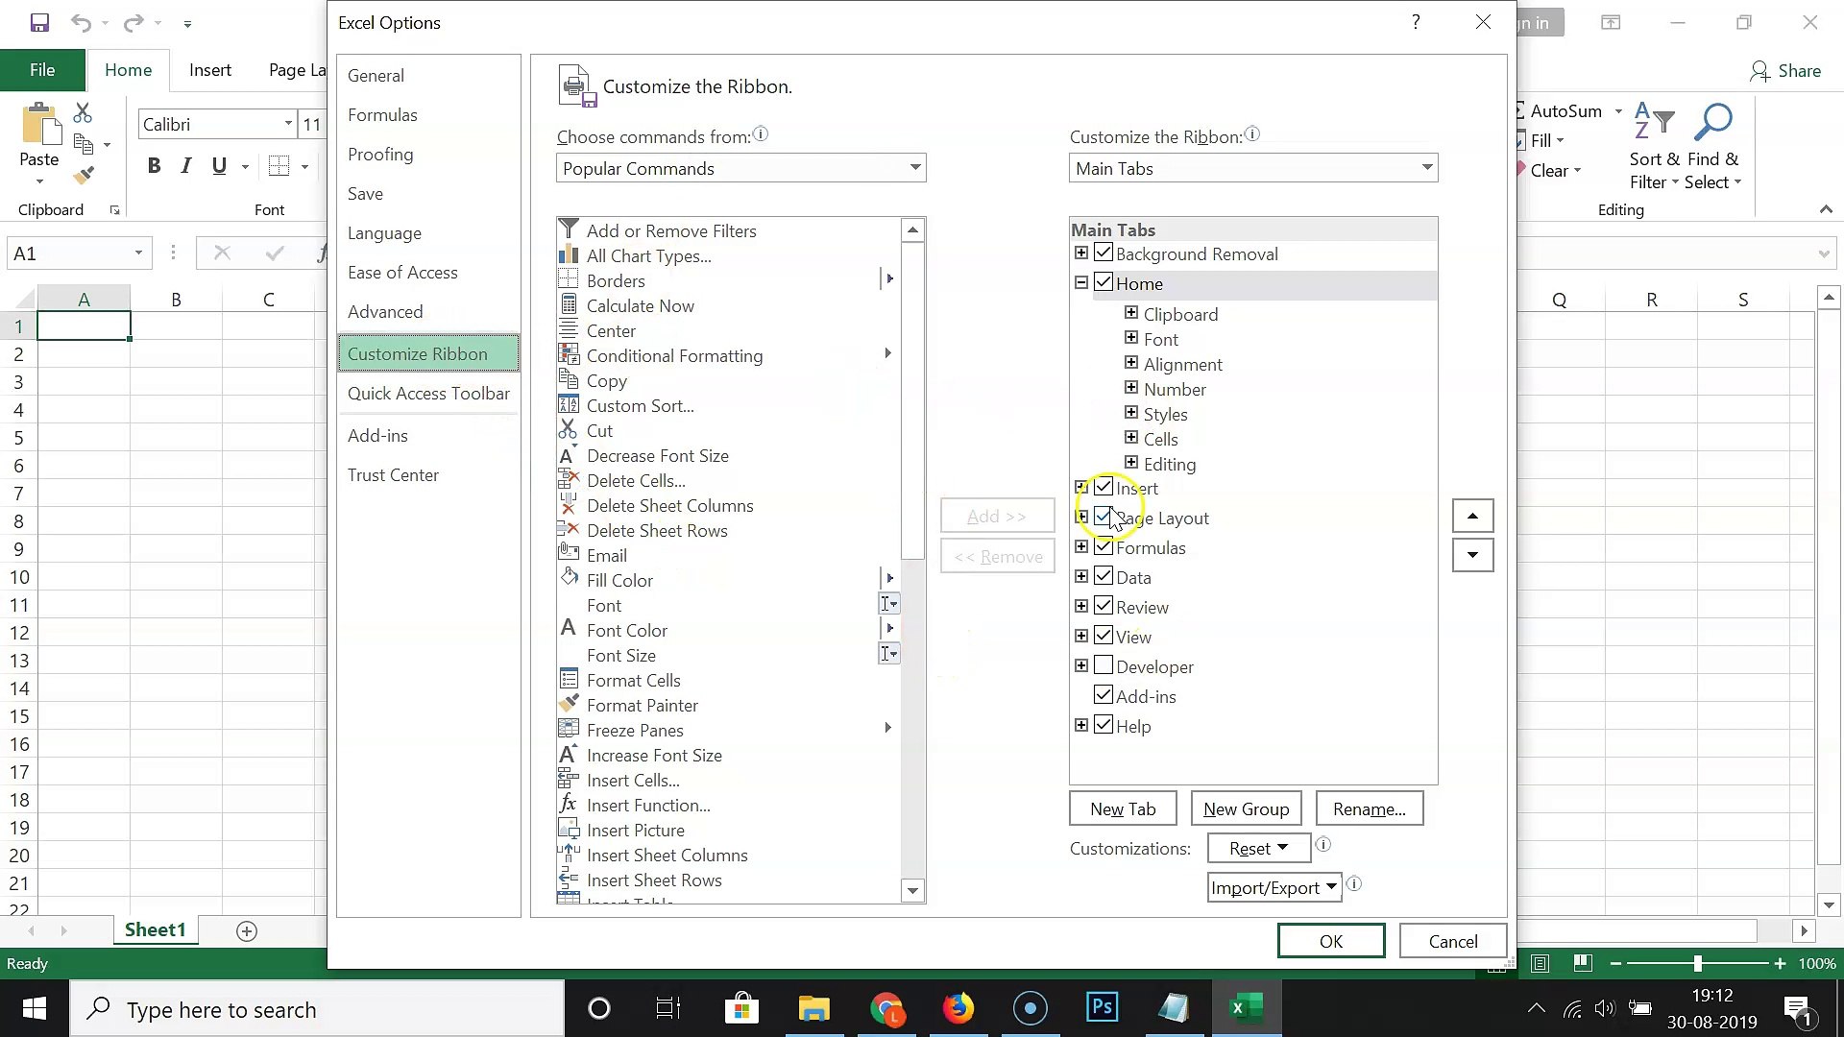1844x1037 pixels.
Task: Open Firefox from taskbar
Action: 958,1009
